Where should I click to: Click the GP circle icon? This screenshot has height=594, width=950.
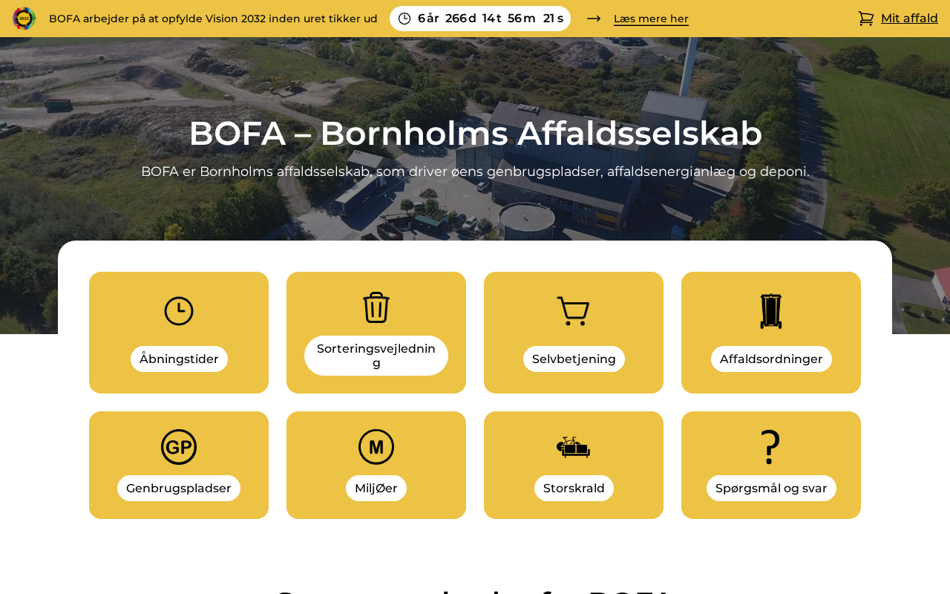(179, 447)
